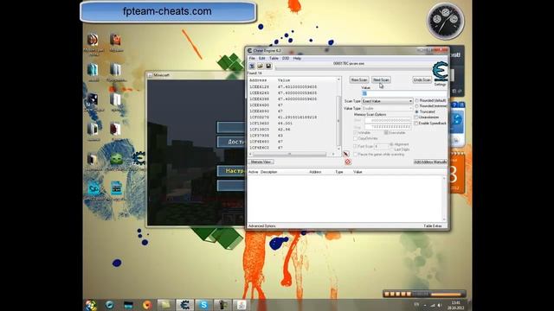
Task: Open the Java app on the taskbar
Action: 242,305
